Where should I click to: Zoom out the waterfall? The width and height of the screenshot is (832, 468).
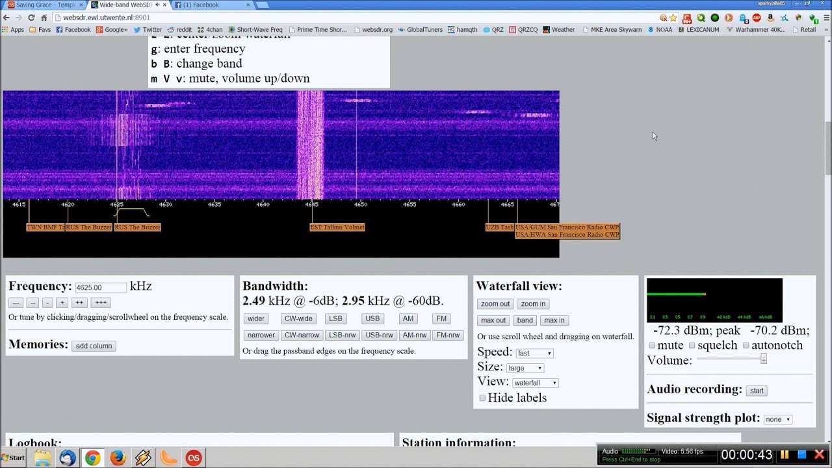pos(495,304)
